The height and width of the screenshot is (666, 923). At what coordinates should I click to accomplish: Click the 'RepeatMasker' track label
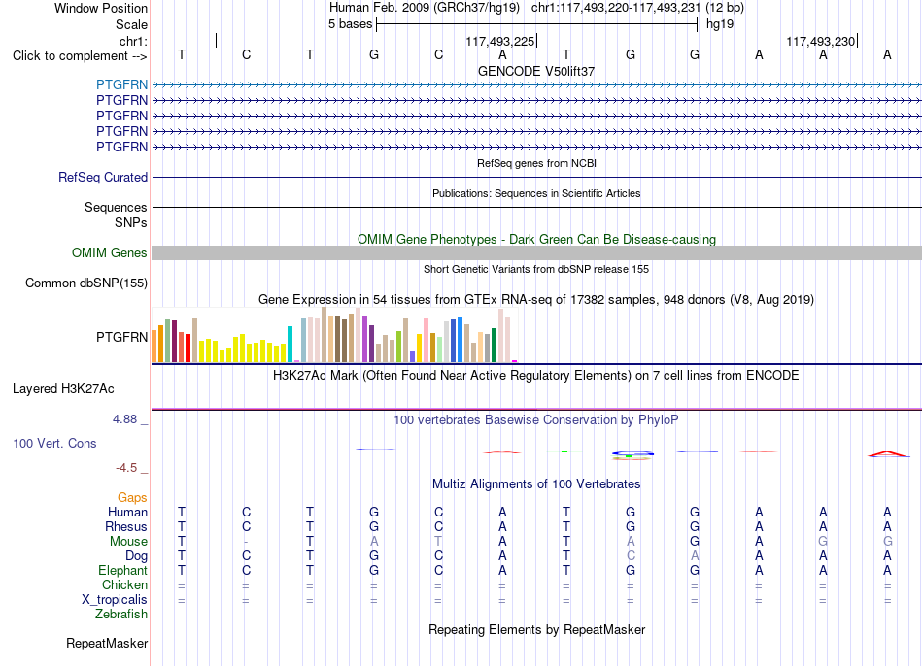coord(107,643)
